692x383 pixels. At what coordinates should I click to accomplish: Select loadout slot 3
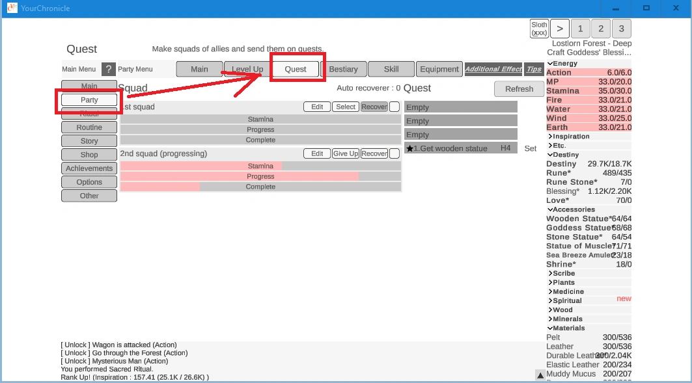[x=622, y=29]
